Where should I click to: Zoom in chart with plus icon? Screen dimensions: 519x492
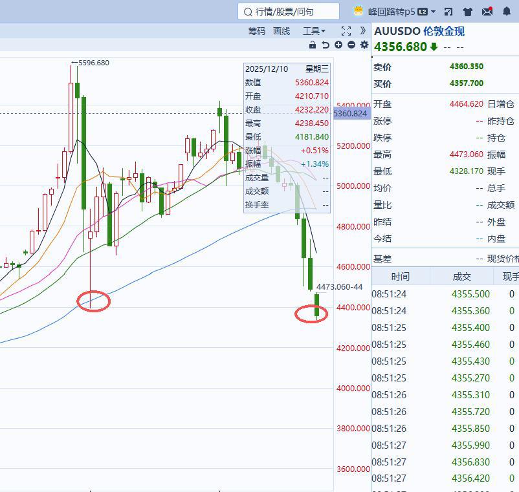(338, 45)
